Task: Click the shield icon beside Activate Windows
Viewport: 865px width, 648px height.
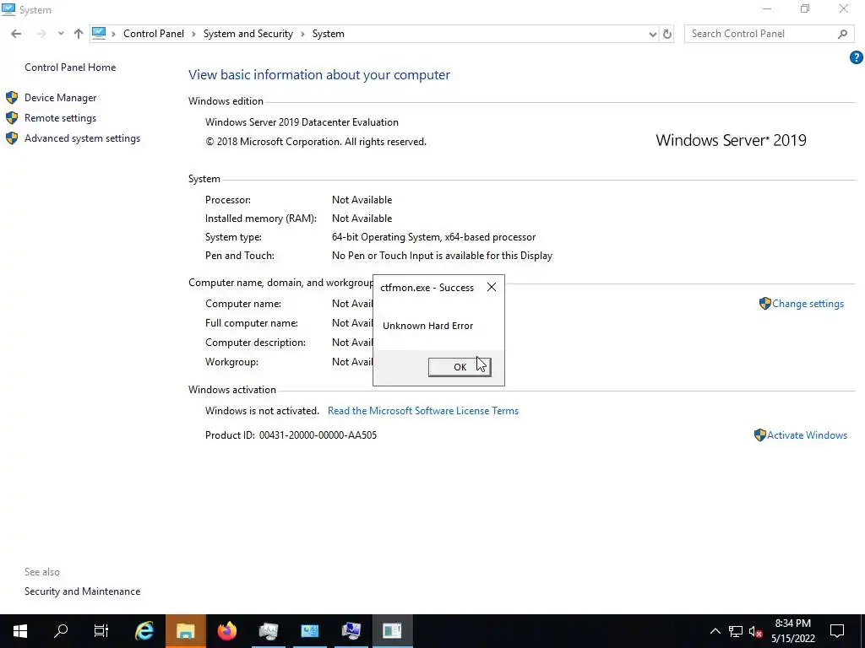Action: point(759,435)
